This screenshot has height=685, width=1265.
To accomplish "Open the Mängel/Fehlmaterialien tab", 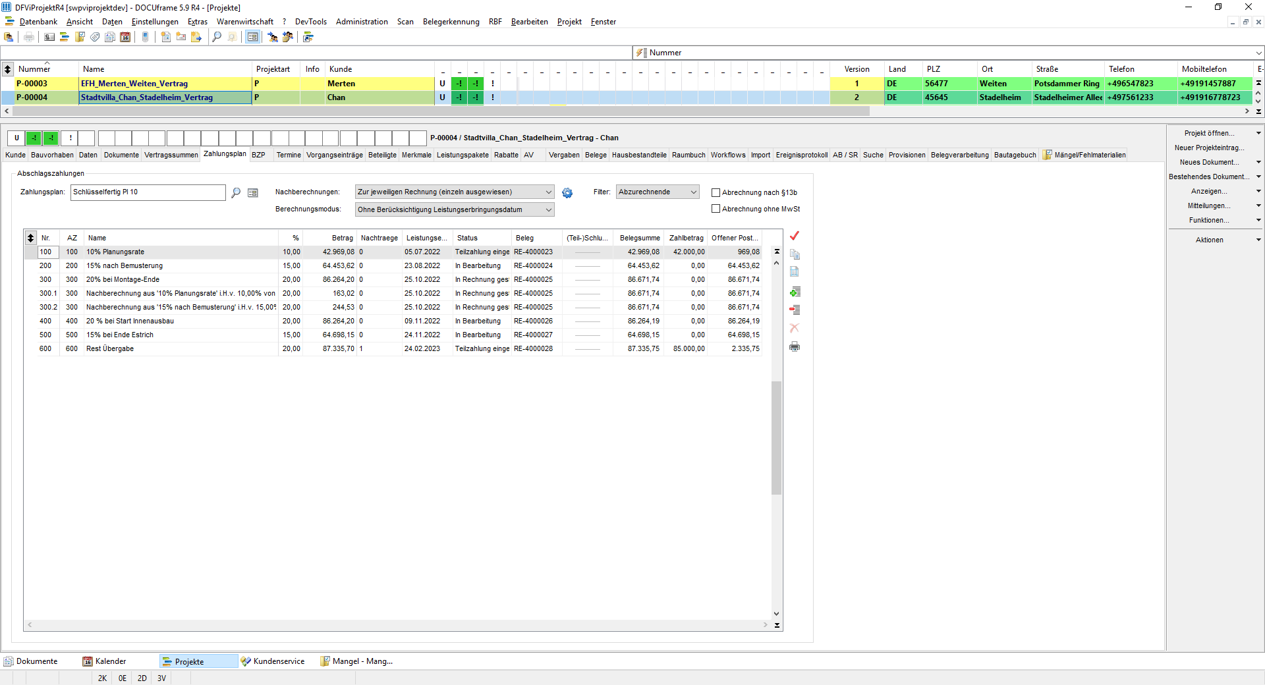I will coord(1084,155).
